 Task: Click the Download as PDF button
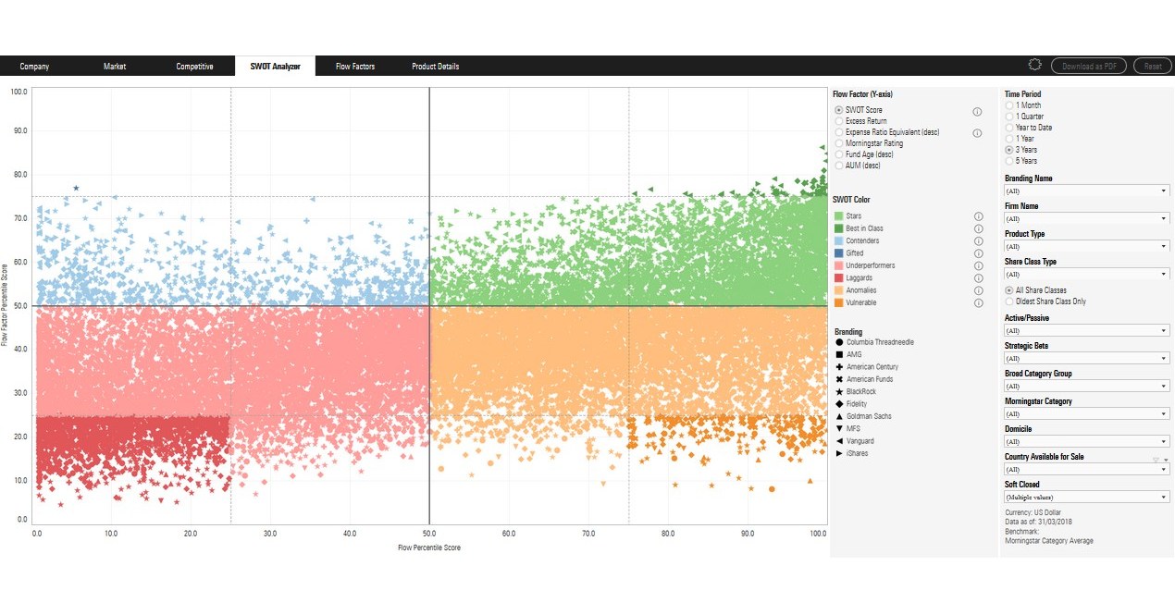point(1089,65)
